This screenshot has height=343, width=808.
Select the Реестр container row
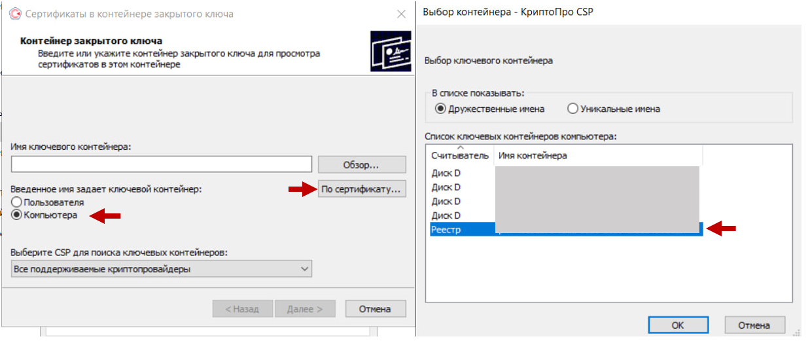coord(566,229)
